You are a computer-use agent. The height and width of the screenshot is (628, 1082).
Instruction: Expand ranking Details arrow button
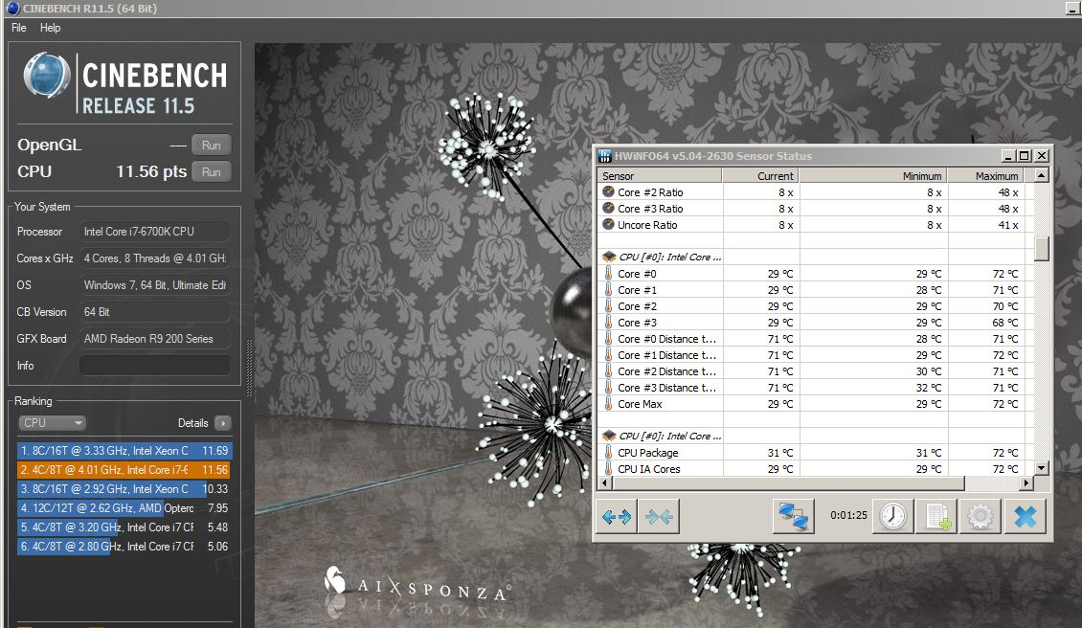[222, 423]
